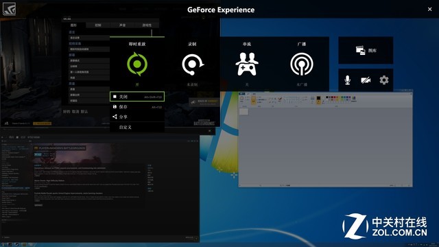The width and height of the screenshot is (439, 247).
Task: Expand the 第一人称视角范围 setting row
Action: click(x=89, y=72)
